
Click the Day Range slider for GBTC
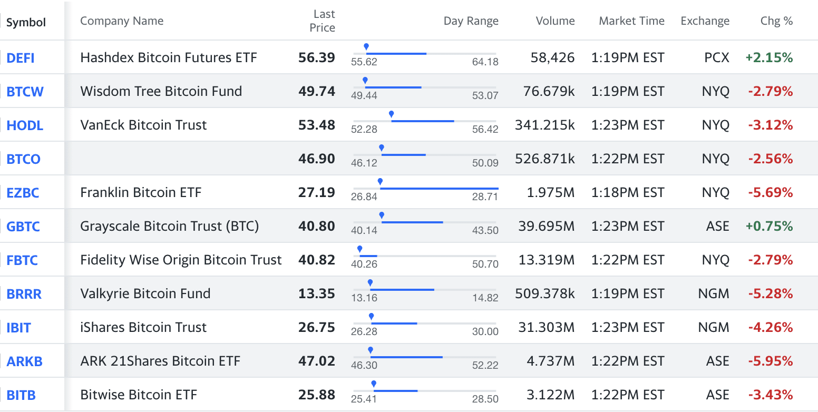(x=426, y=222)
